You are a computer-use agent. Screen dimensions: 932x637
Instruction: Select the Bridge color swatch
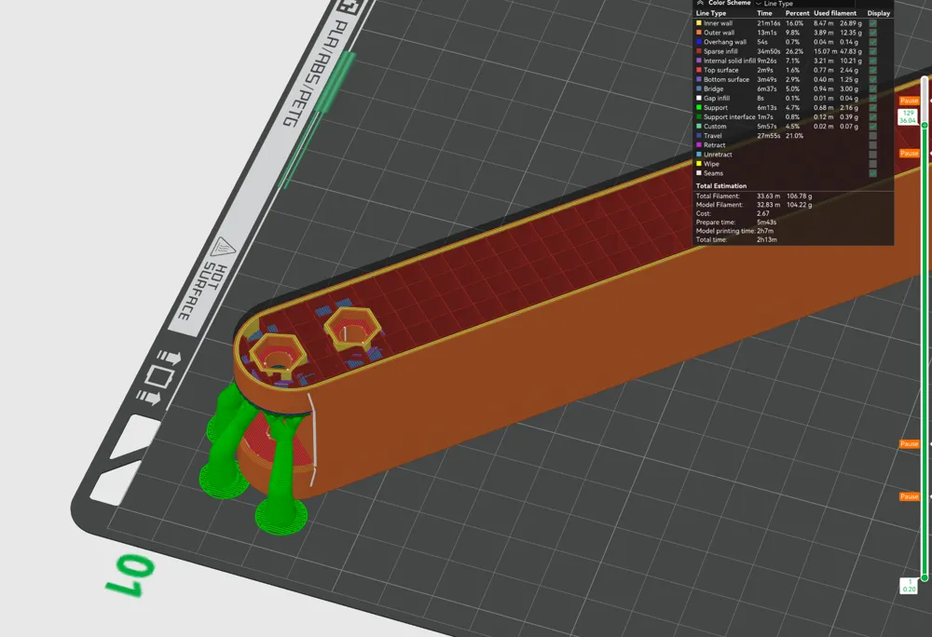[699, 89]
